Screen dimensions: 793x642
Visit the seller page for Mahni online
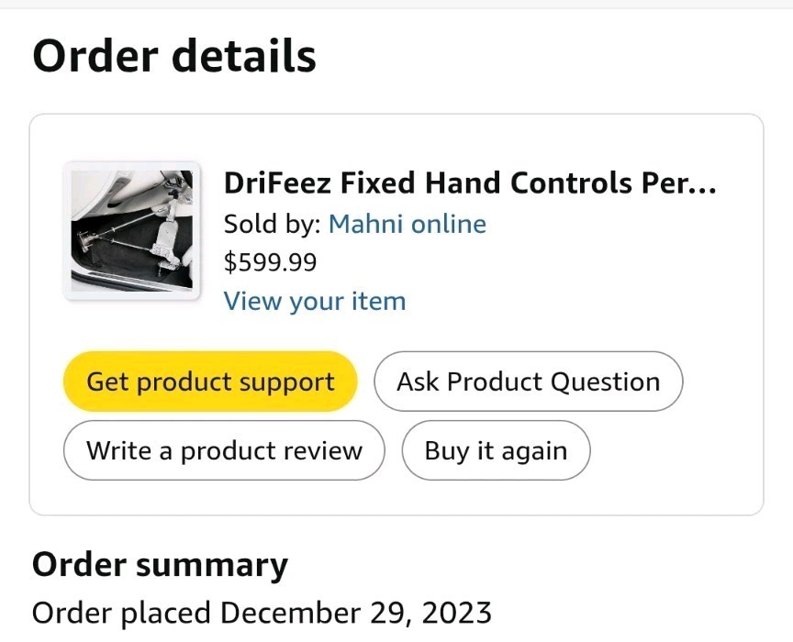pos(408,224)
